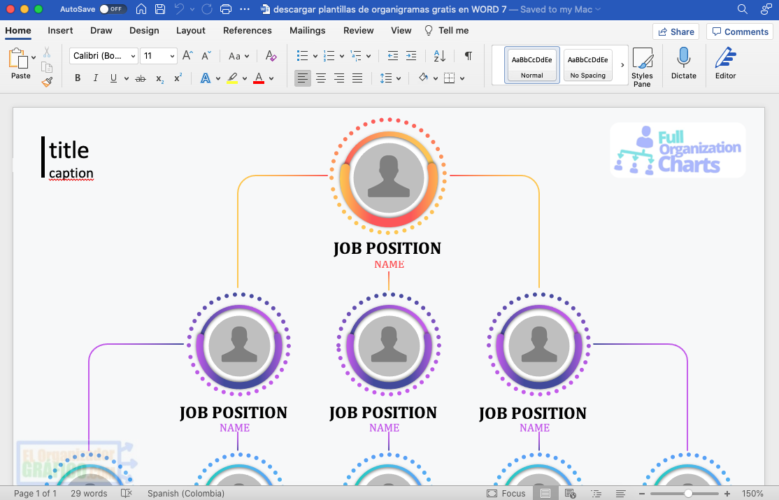779x500 pixels.
Task: Copy selection with the copy icon
Action: coord(47,67)
